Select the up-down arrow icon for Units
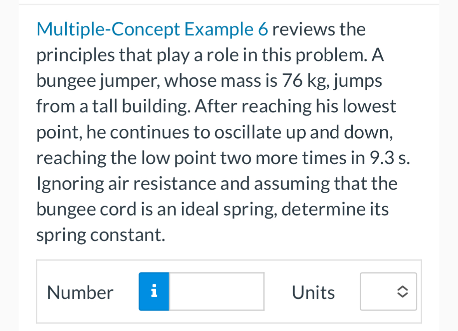This screenshot has width=458, height=331. click(402, 291)
